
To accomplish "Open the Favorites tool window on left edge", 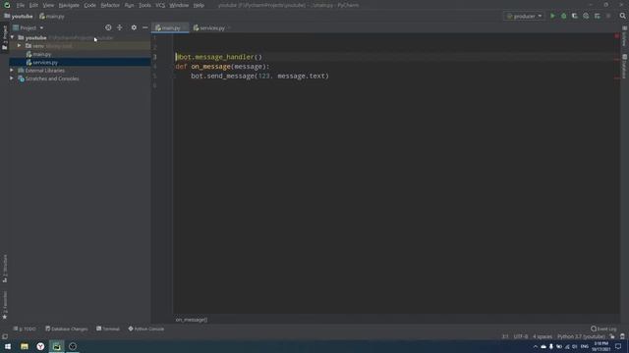I will [5, 305].
